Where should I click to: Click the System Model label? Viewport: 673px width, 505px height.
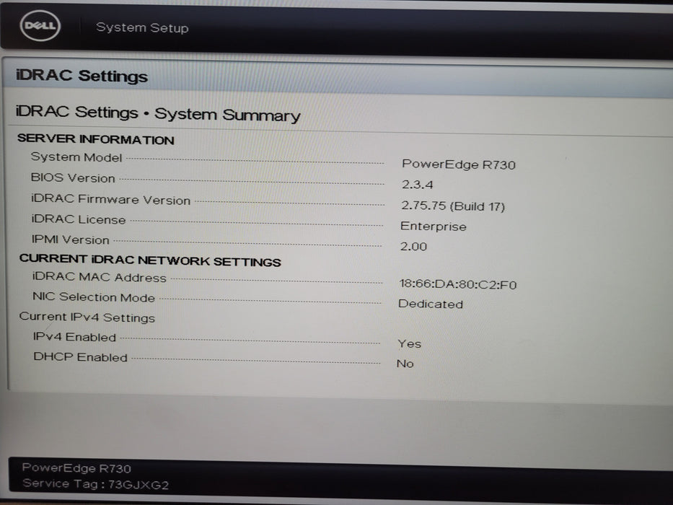(76, 157)
